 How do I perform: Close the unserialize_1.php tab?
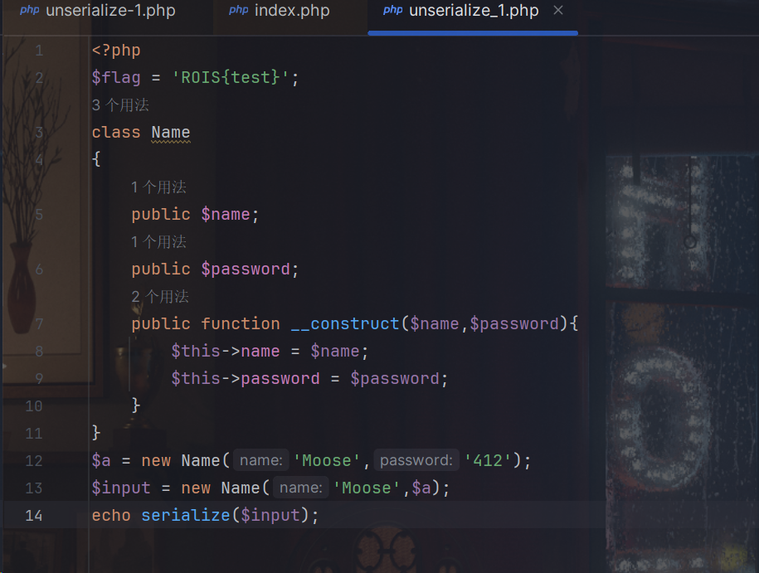coord(558,11)
